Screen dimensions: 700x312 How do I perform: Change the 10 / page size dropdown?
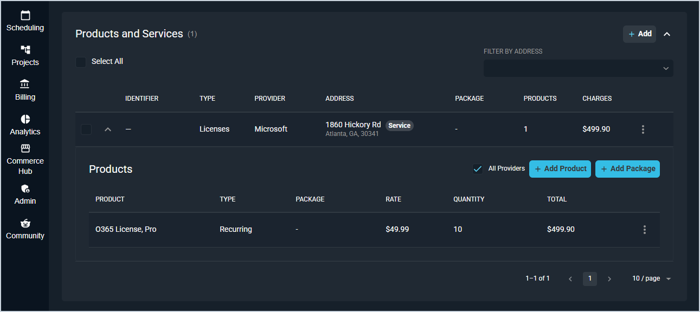coord(651,278)
